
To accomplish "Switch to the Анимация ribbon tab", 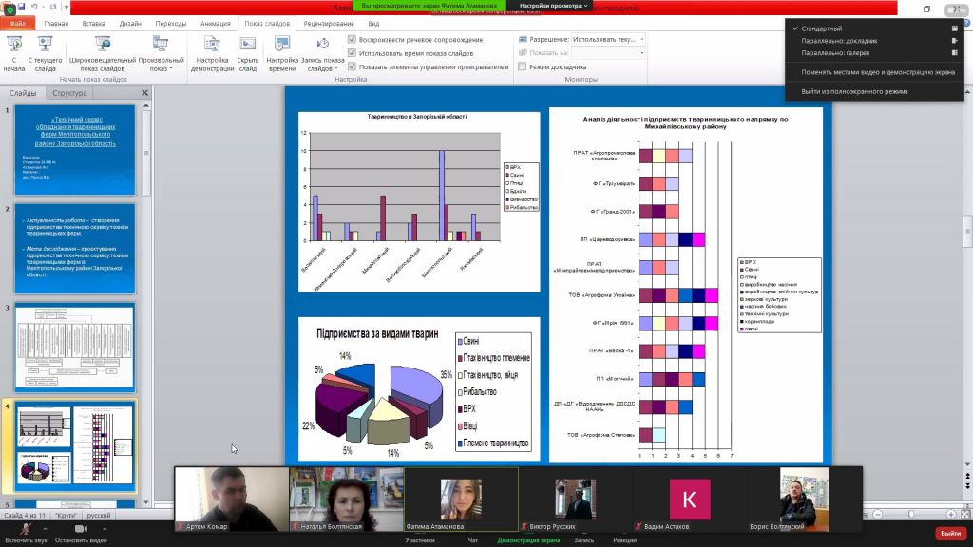I will coord(216,24).
